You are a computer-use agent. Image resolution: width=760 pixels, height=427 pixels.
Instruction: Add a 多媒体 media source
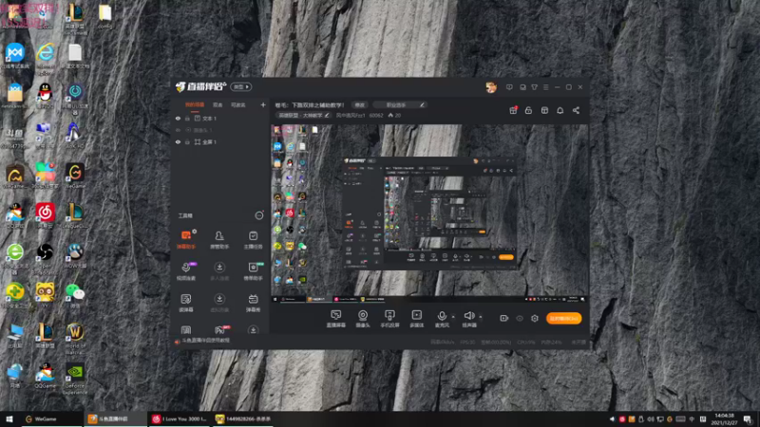tap(416, 319)
